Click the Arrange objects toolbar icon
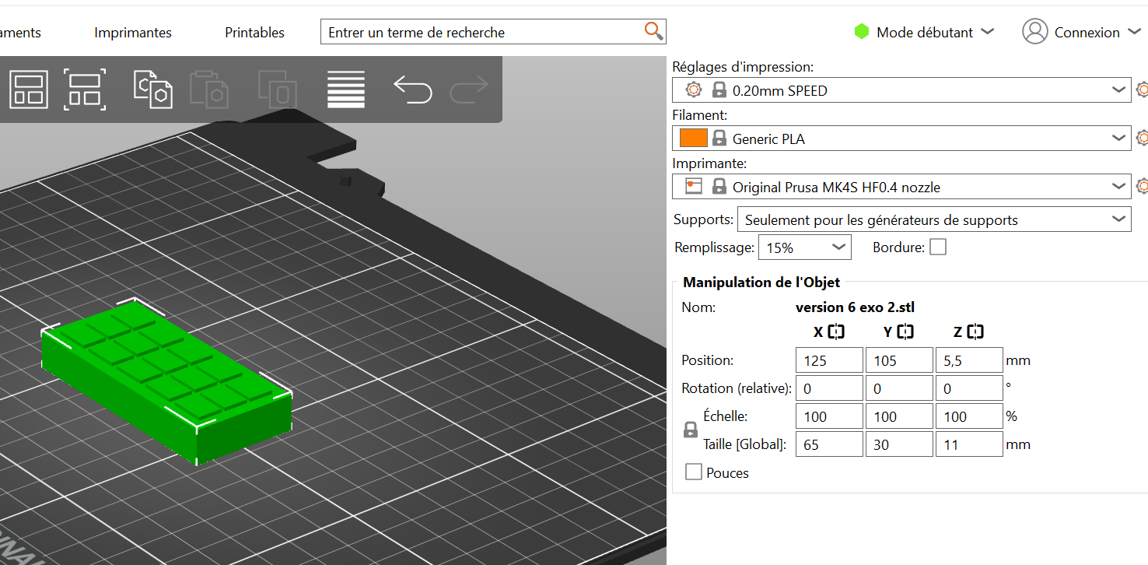 click(x=28, y=89)
